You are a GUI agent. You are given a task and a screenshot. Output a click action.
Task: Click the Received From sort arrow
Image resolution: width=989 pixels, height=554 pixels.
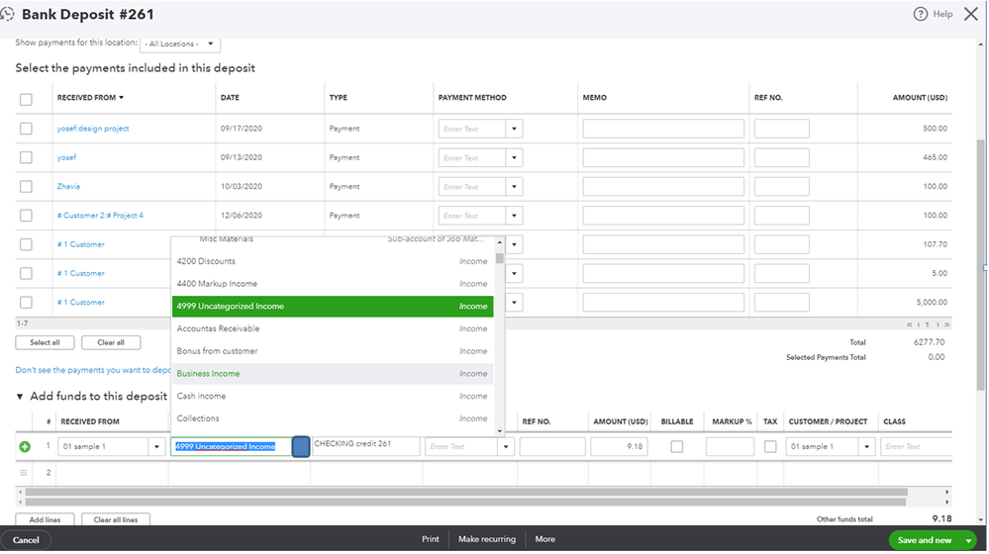pyautogui.click(x=121, y=98)
